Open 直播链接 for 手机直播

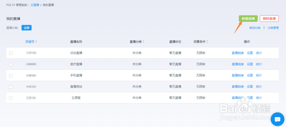238,75
